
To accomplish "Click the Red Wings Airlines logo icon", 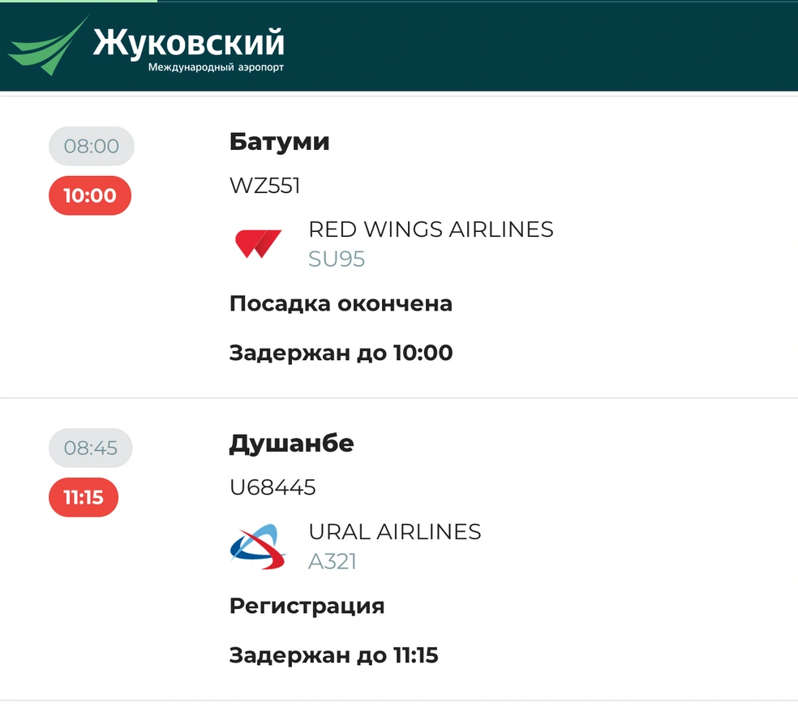I will pyautogui.click(x=258, y=244).
